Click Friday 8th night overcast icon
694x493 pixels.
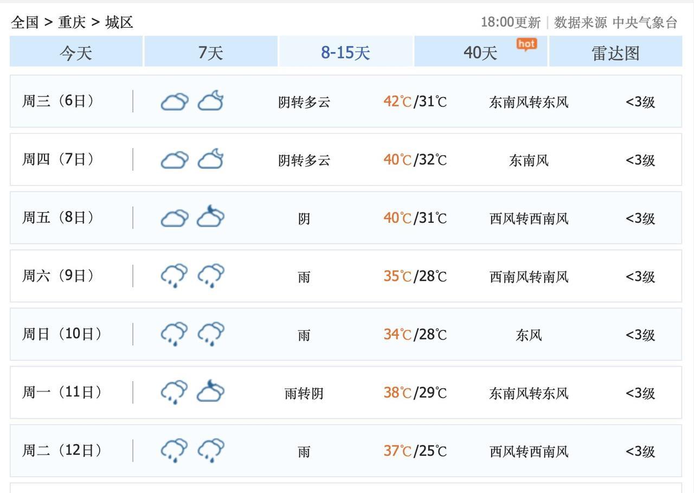(x=210, y=217)
